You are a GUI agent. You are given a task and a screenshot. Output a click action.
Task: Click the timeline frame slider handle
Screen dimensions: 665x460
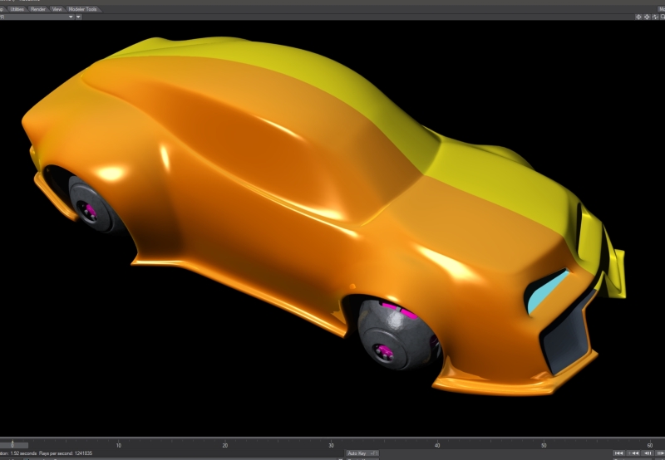[x=12, y=445]
